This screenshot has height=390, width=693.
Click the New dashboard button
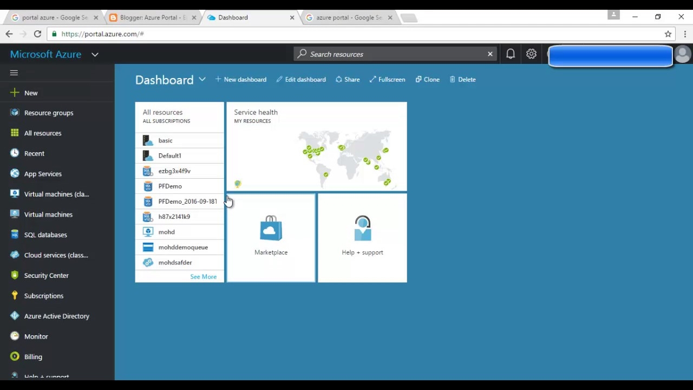click(x=241, y=80)
